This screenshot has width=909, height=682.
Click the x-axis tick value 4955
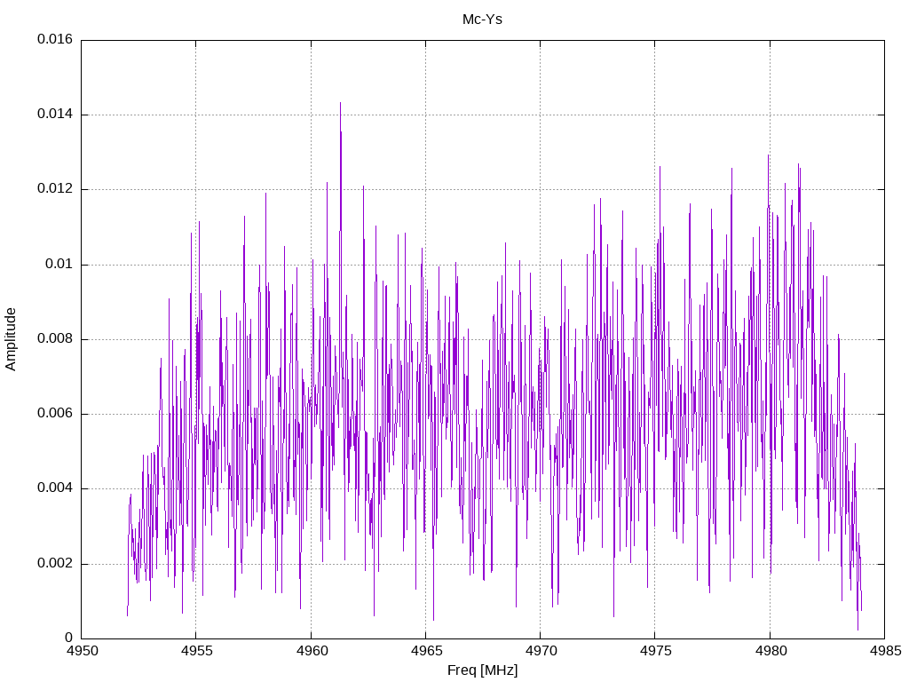pyautogui.click(x=196, y=651)
